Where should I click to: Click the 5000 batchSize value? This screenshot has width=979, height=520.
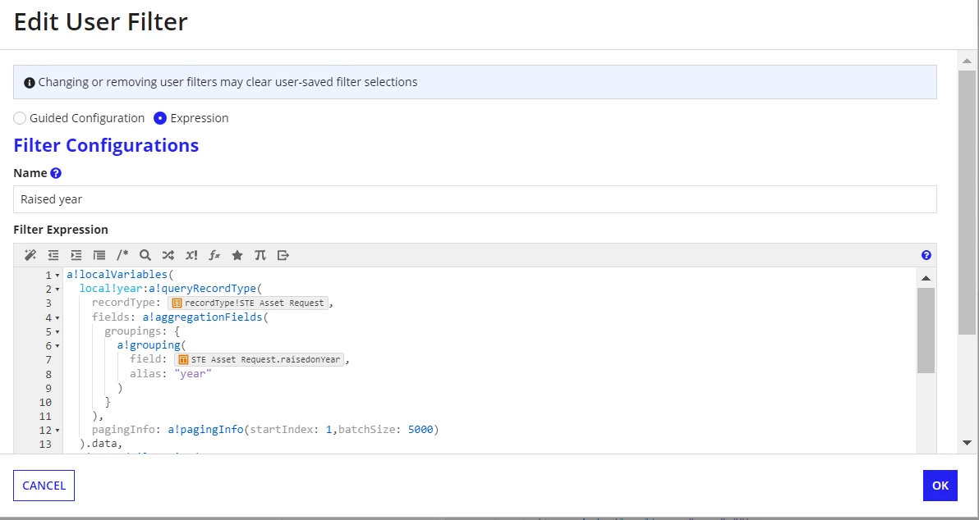(421, 430)
